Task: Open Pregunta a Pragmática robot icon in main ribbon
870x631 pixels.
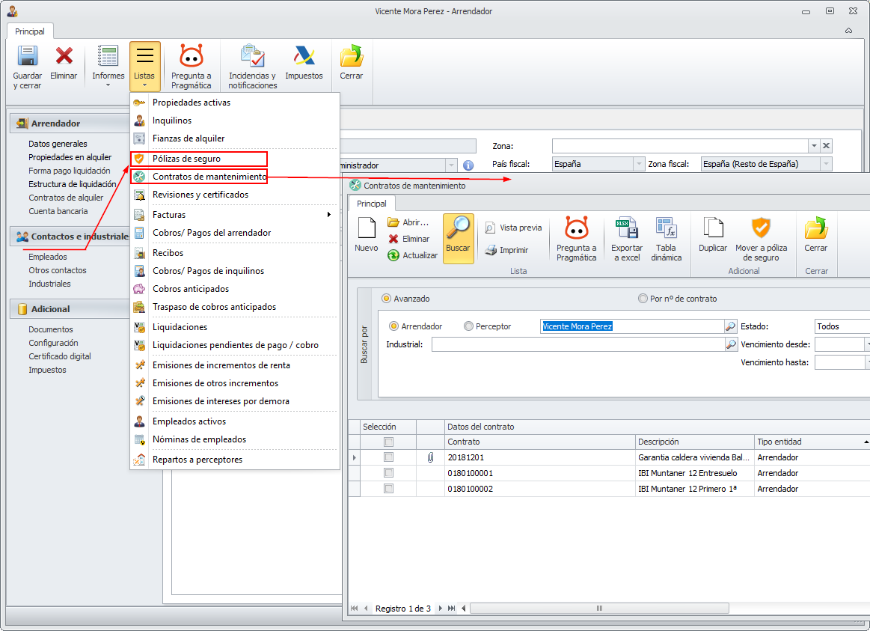Action: point(192,57)
